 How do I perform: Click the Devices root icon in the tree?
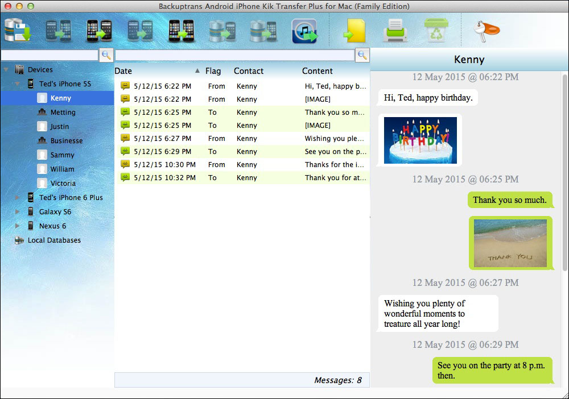point(19,69)
